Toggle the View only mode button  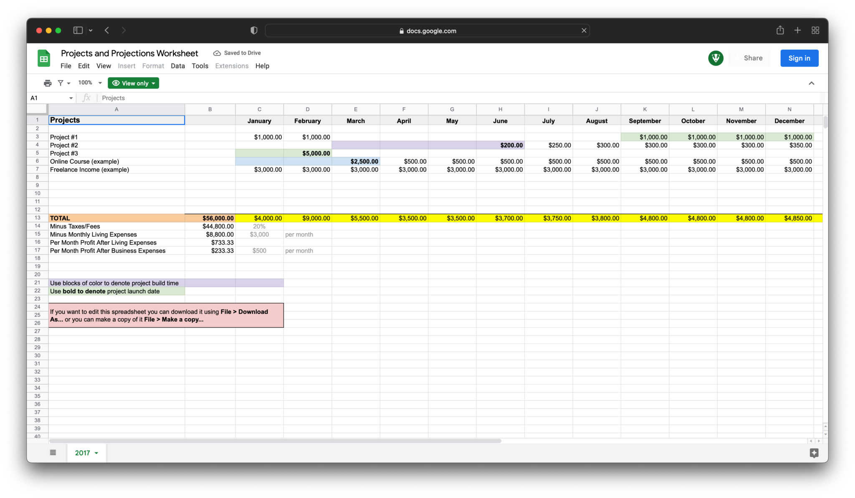[133, 83]
